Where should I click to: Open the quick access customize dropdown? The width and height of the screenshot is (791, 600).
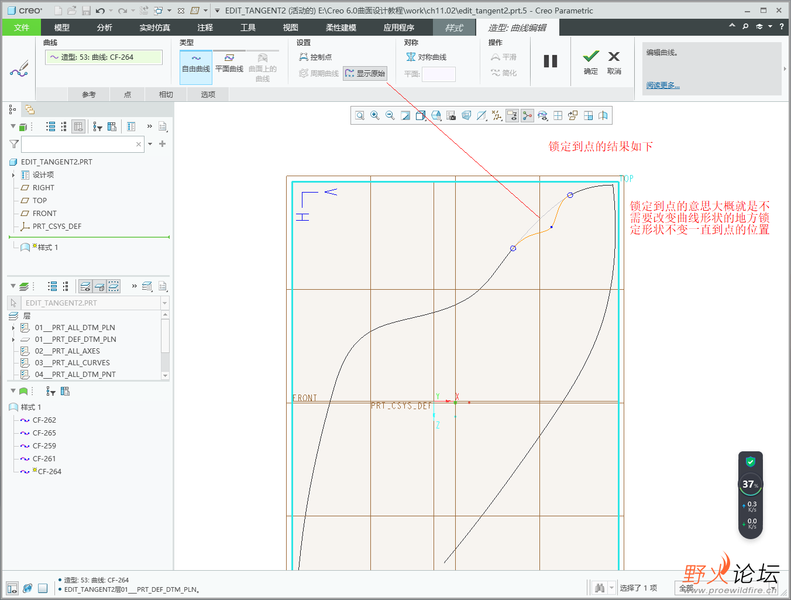[217, 11]
